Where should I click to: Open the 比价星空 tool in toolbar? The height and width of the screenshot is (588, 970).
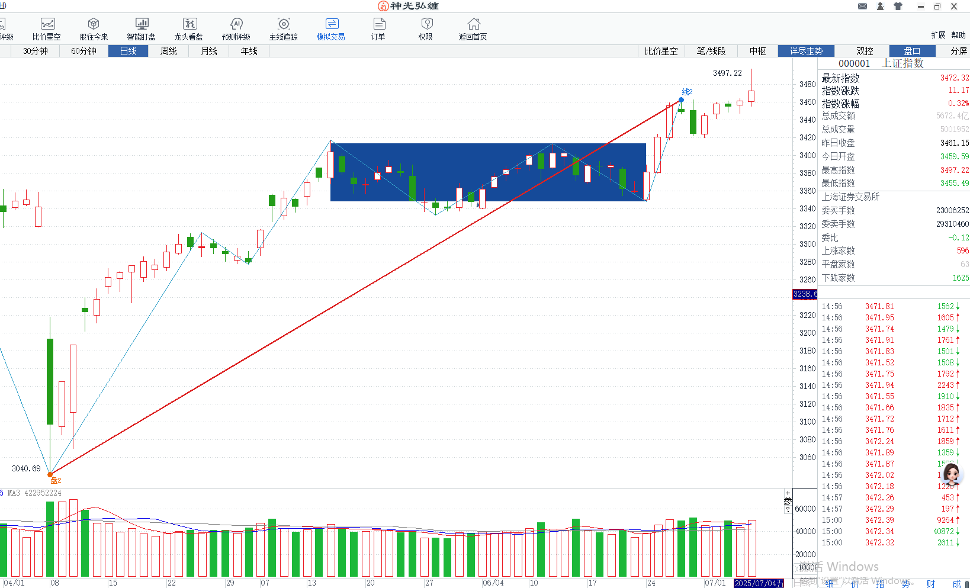[47, 28]
